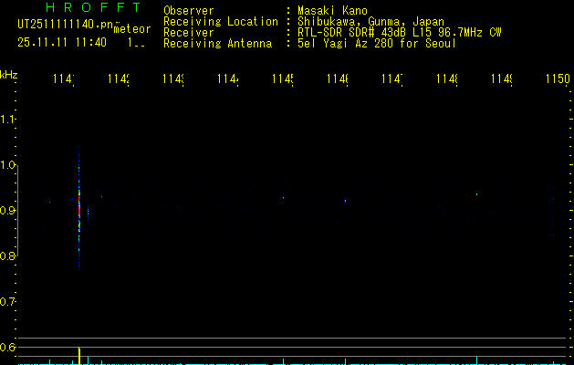Click the green echo dot in the spectrogram
574x365 pixels.
coord(476,194)
